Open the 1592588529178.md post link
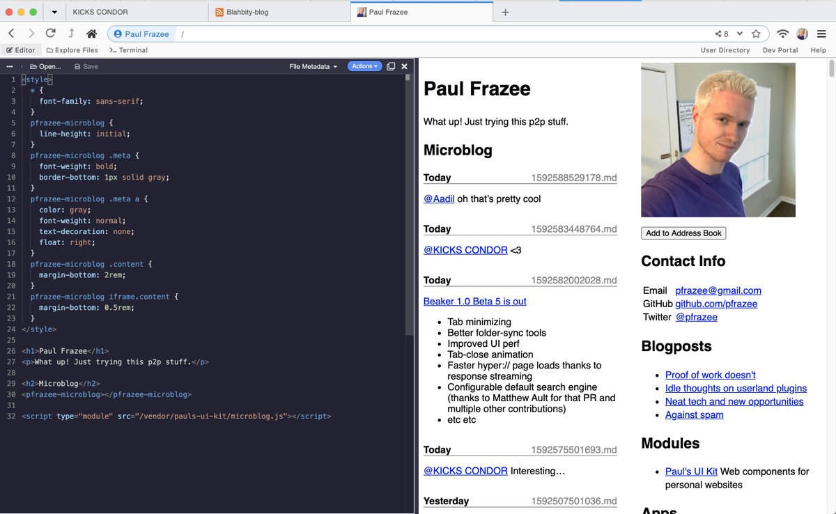 [x=574, y=178]
